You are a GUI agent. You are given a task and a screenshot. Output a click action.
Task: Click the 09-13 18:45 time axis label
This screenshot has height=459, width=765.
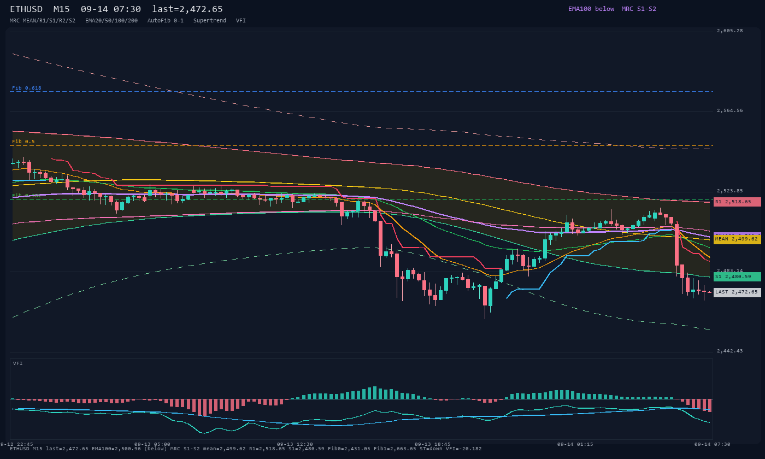(x=433, y=444)
